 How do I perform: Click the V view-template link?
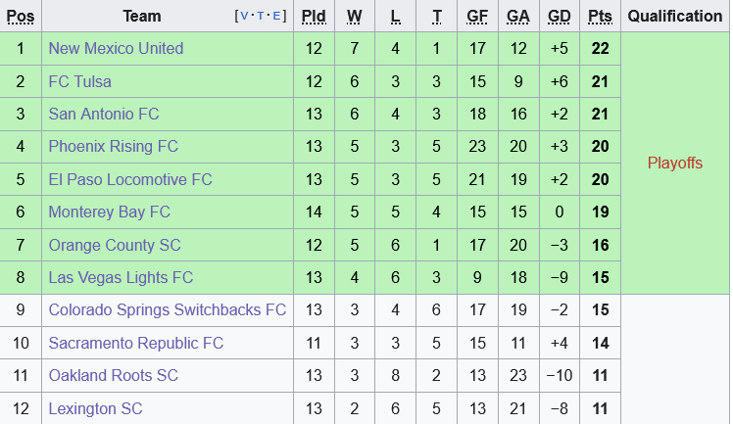[245, 17]
